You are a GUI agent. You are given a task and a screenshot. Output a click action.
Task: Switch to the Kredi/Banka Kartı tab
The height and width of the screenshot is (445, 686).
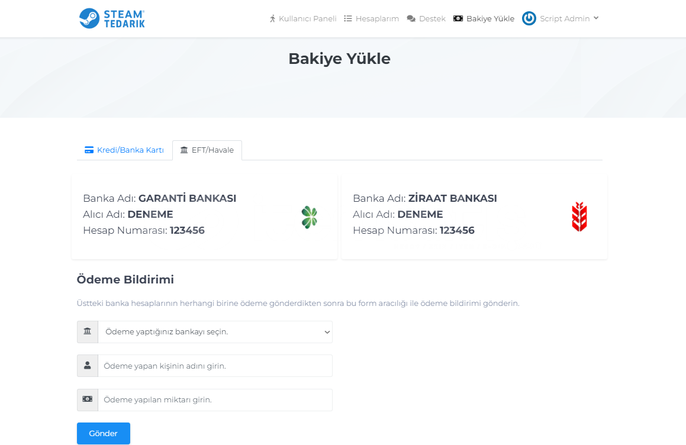point(124,150)
